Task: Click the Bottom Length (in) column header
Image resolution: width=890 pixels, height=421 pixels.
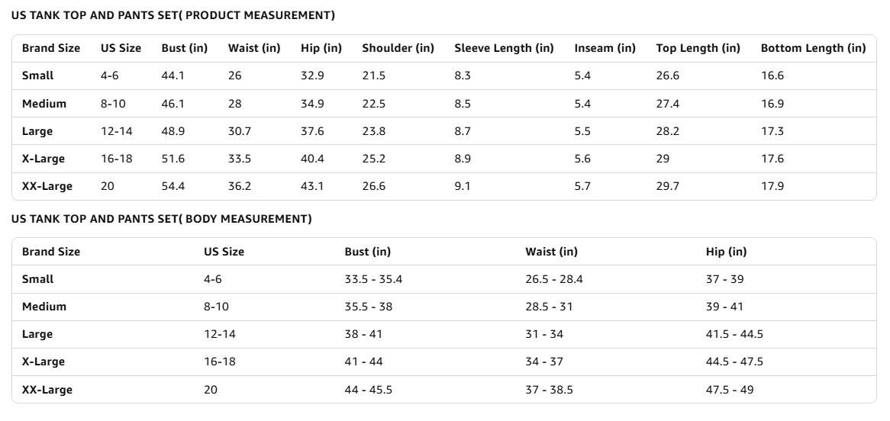Action: 813,48
